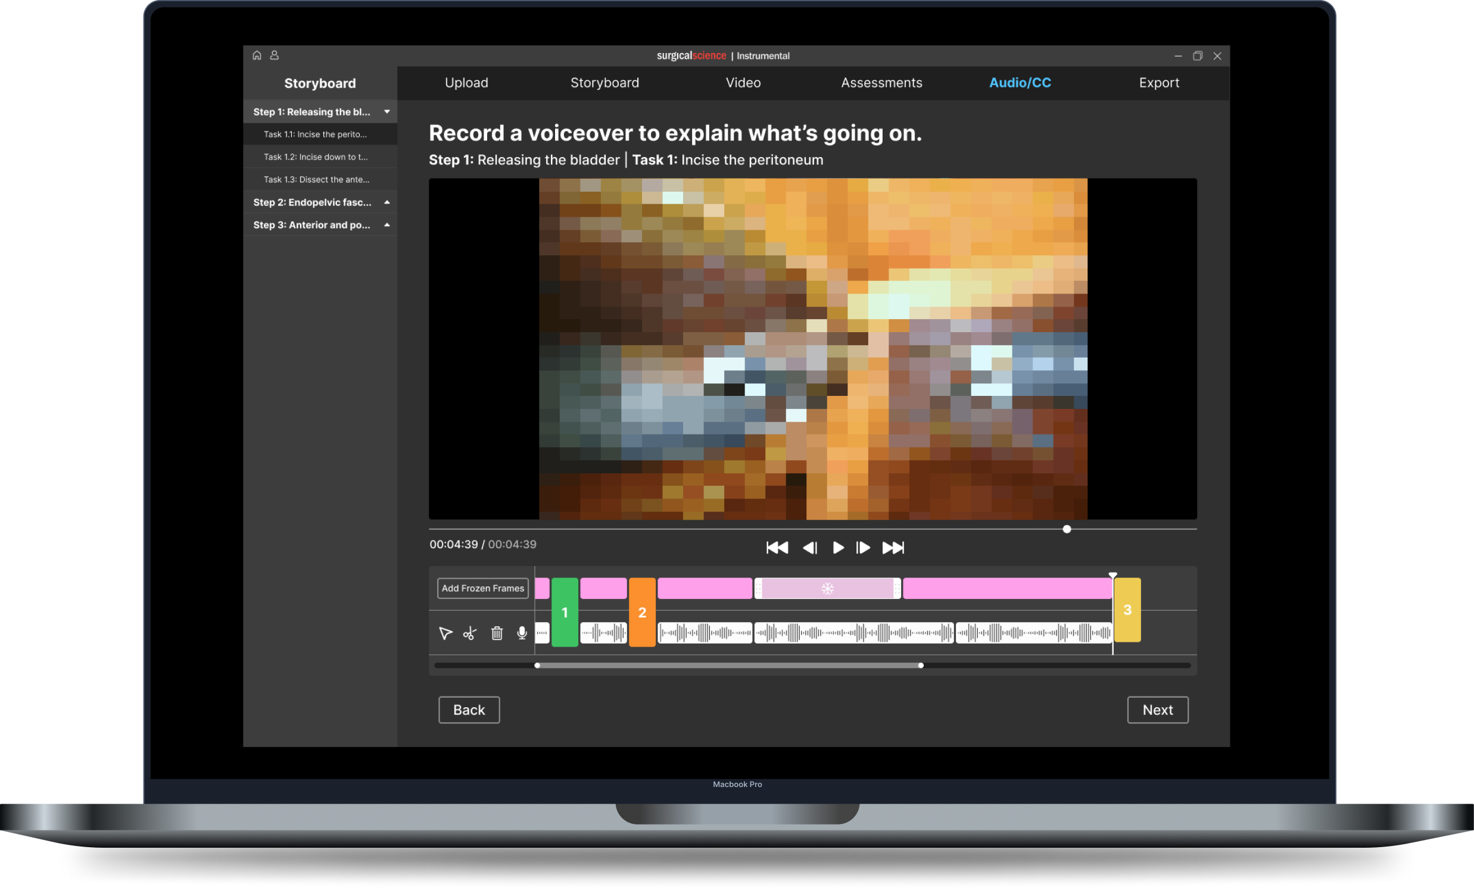This screenshot has height=890, width=1474.
Task: Open the Export tab
Action: 1159,83
